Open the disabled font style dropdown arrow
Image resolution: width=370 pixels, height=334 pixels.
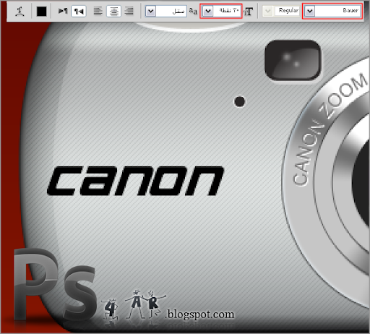pyautogui.click(x=267, y=11)
